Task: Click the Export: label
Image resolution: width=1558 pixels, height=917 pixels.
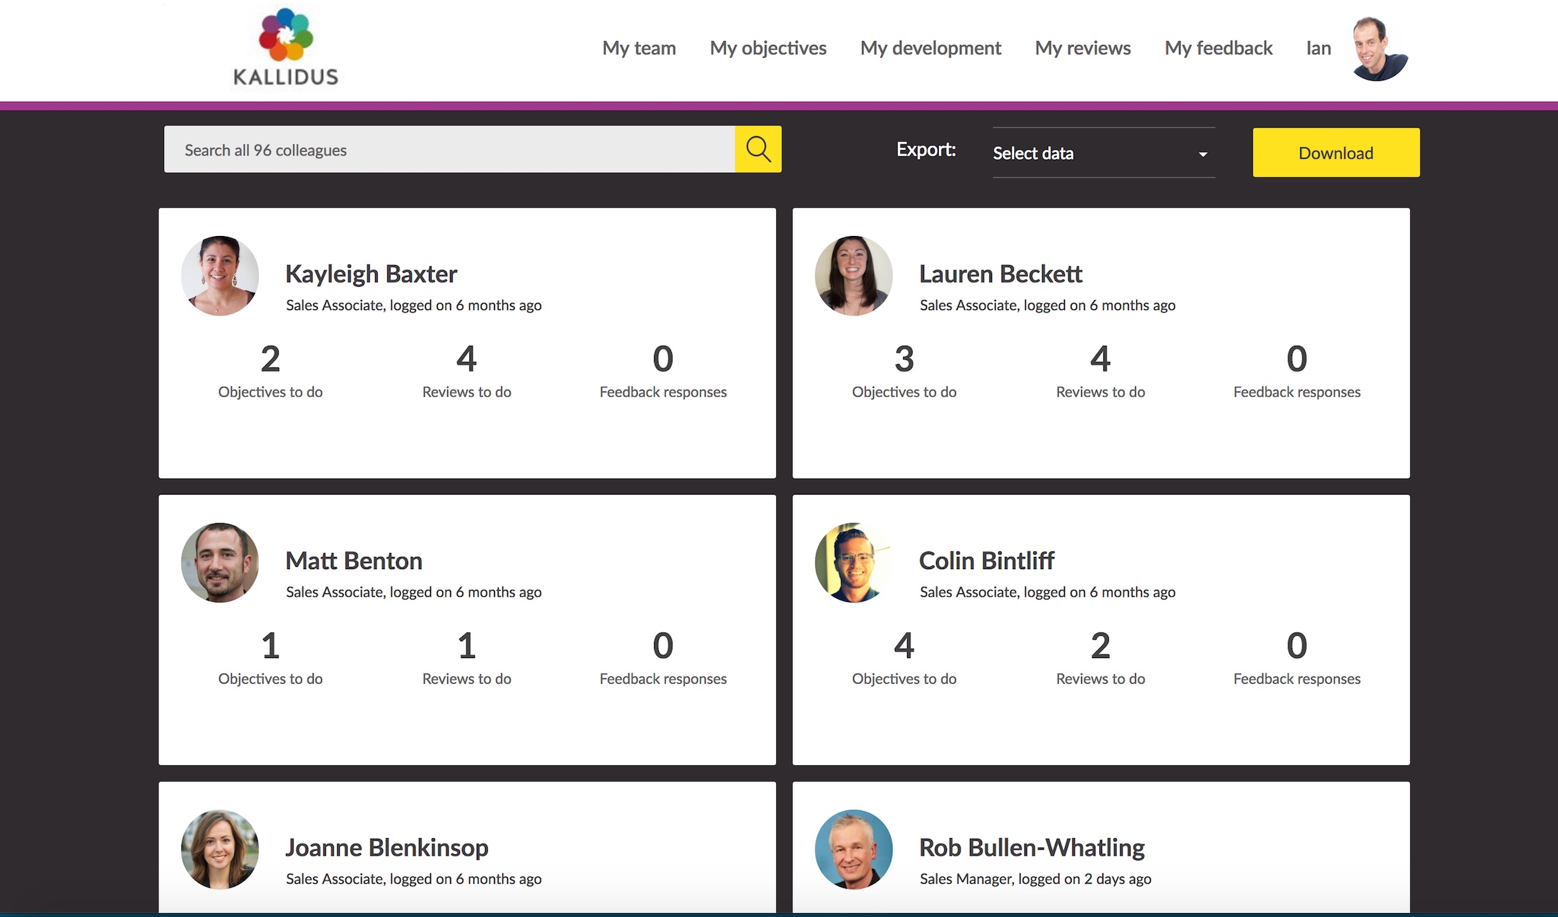Action: tap(926, 150)
